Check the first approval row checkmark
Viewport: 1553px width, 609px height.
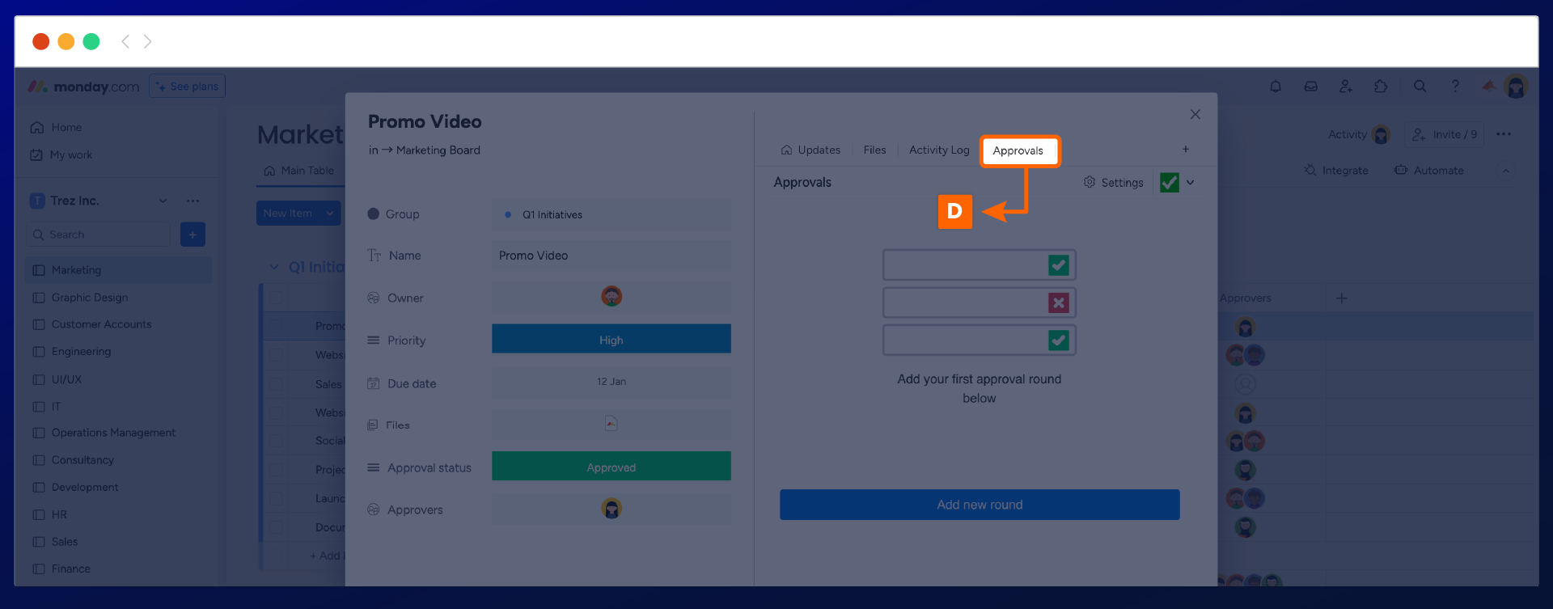tap(1058, 265)
